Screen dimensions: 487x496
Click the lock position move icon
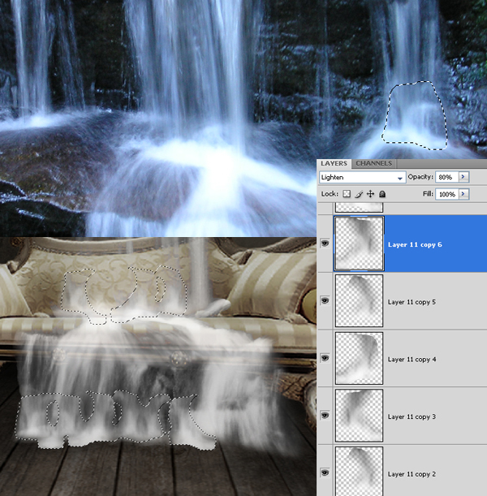tap(370, 195)
